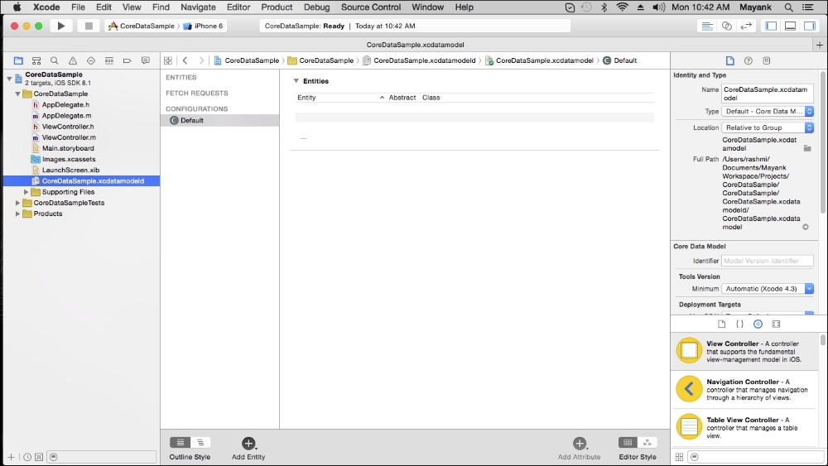This screenshot has height=466, width=828.
Task: Open the Version editor toolbar icon
Action: coord(746,26)
